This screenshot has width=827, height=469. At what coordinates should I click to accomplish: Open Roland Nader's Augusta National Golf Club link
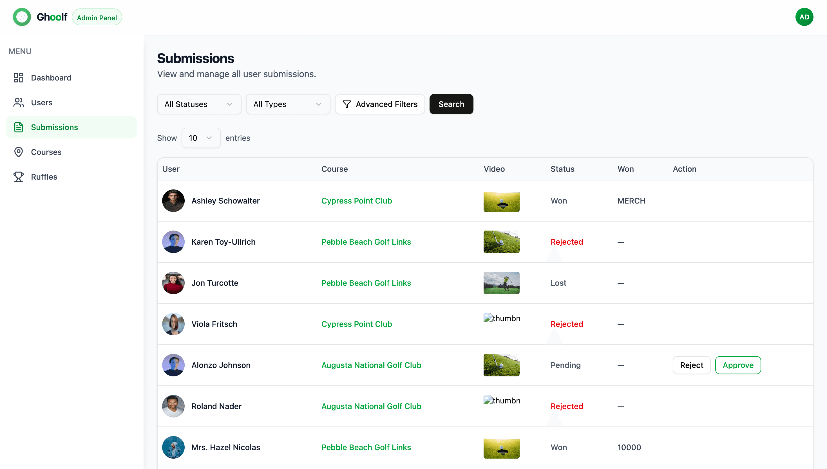[x=371, y=406]
